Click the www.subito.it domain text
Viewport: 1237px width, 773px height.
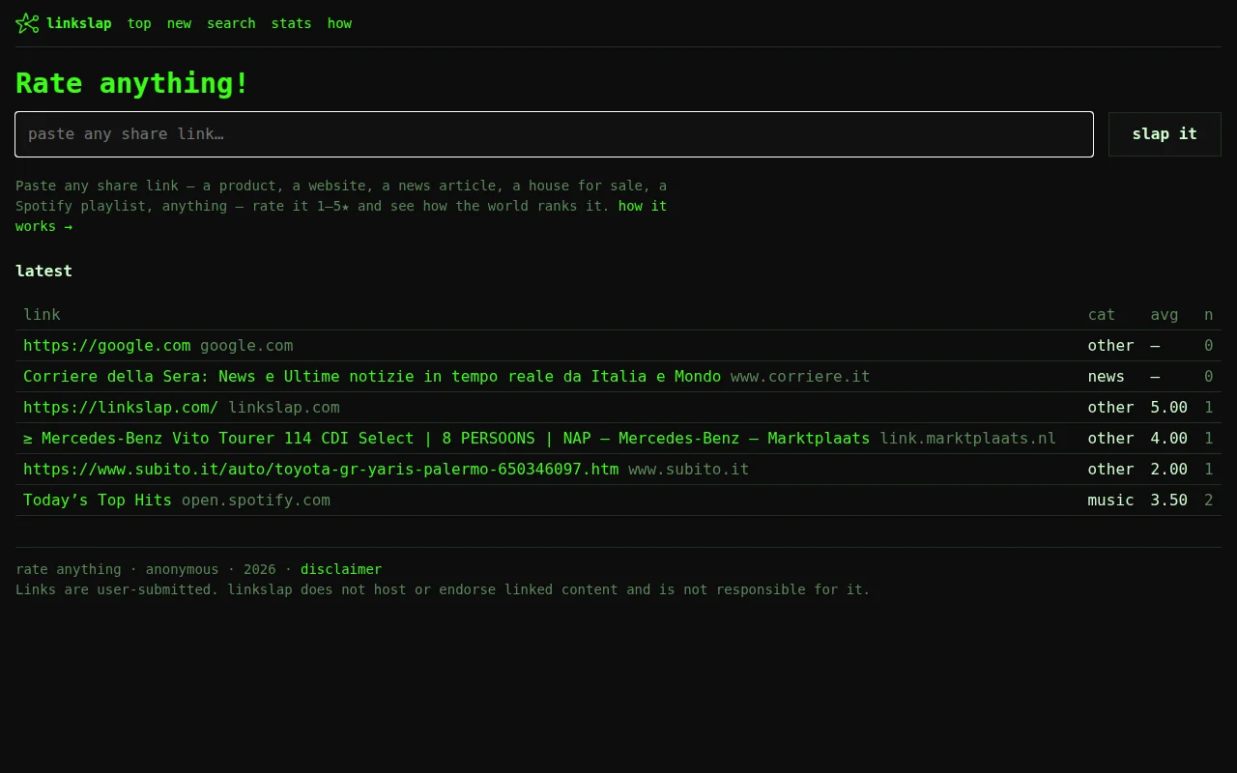(x=689, y=470)
